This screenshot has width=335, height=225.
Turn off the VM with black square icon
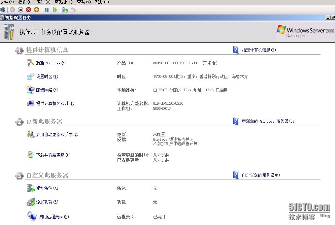pos(21,10)
